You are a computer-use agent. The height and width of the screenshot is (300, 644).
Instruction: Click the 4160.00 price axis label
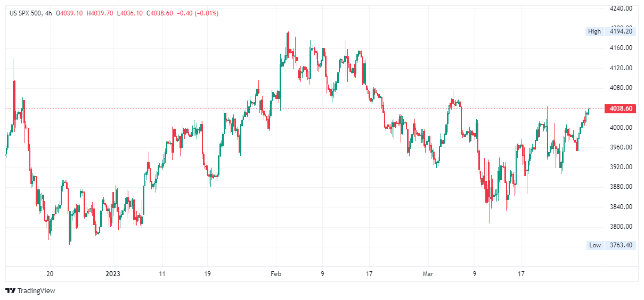tap(621, 48)
